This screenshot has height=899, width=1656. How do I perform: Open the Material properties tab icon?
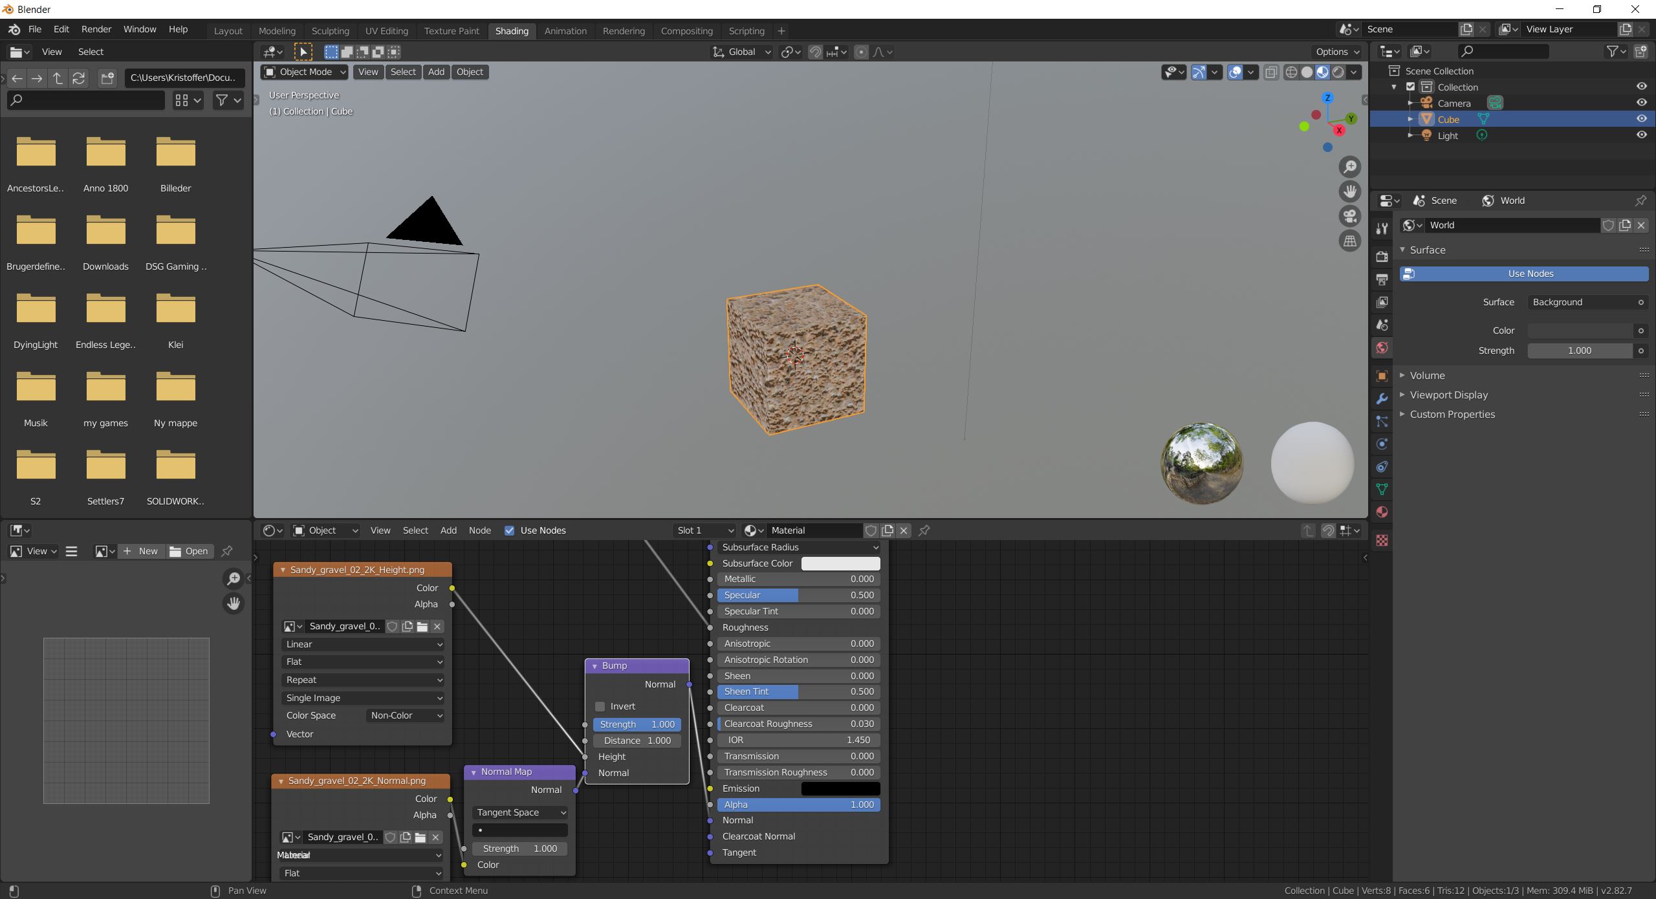tap(1382, 512)
